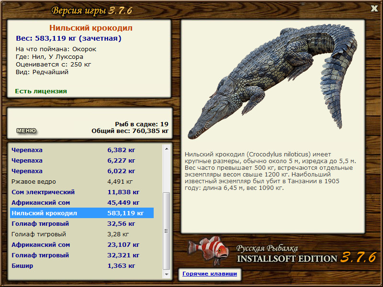Click the Есть лицензия status text
Image resolution: width=383 pixels, height=287 pixels.
[x=41, y=91]
